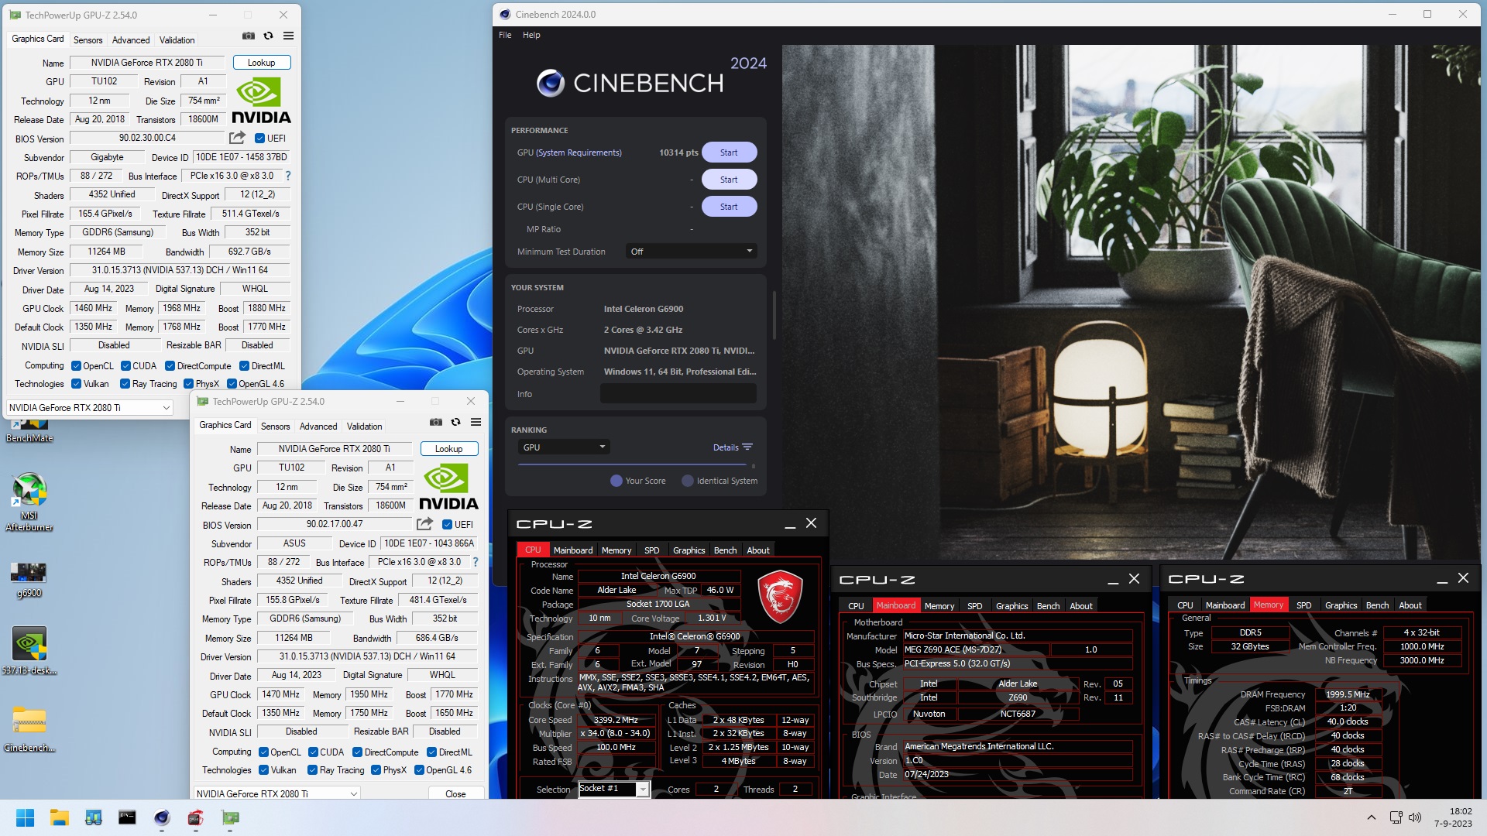Click Cinebench left panel vertical scrollbar
Viewport: 1487px width, 836px height.
tap(774, 315)
